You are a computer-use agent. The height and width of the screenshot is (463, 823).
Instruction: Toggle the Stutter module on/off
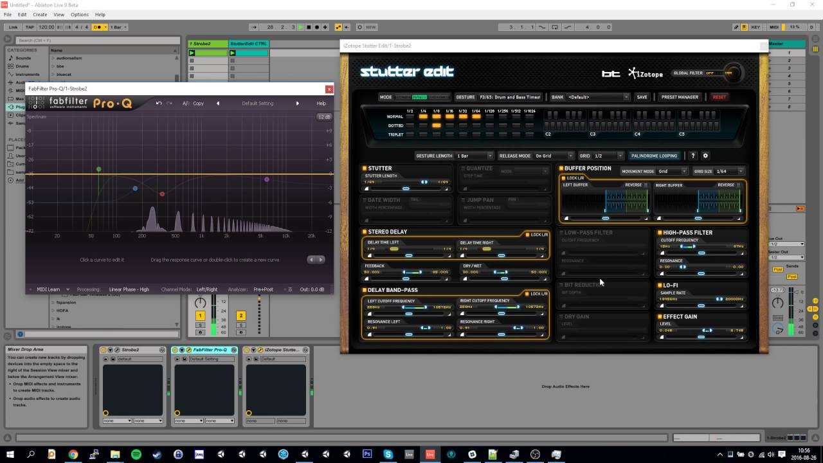(365, 168)
